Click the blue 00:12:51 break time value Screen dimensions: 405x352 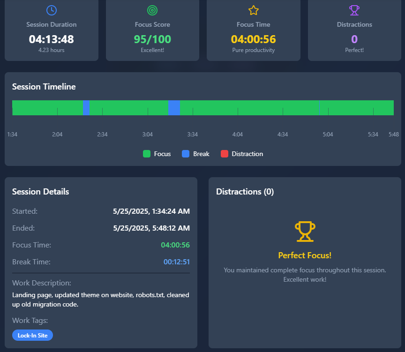(x=176, y=262)
